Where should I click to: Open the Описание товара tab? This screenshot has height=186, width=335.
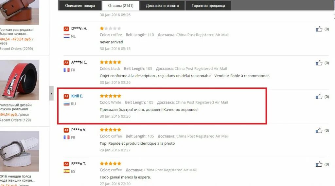click(x=80, y=6)
